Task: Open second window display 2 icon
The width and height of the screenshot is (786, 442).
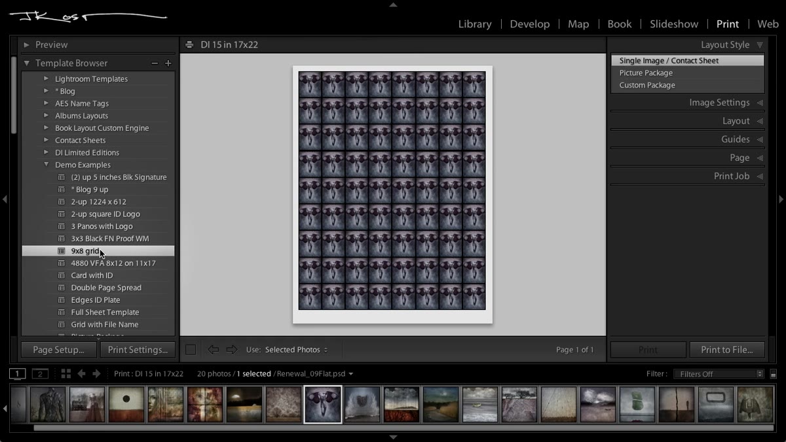Action: tap(41, 374)
